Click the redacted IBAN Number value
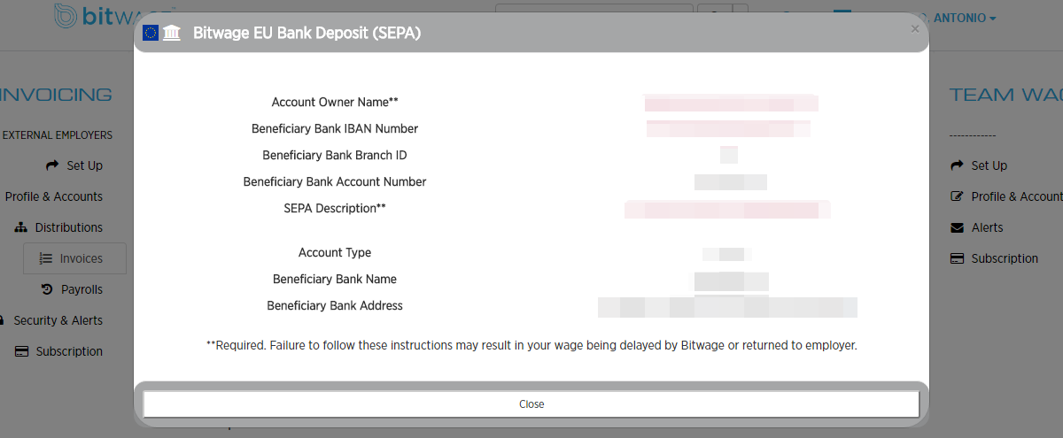The image size is (1063, 438). point(728,129)
